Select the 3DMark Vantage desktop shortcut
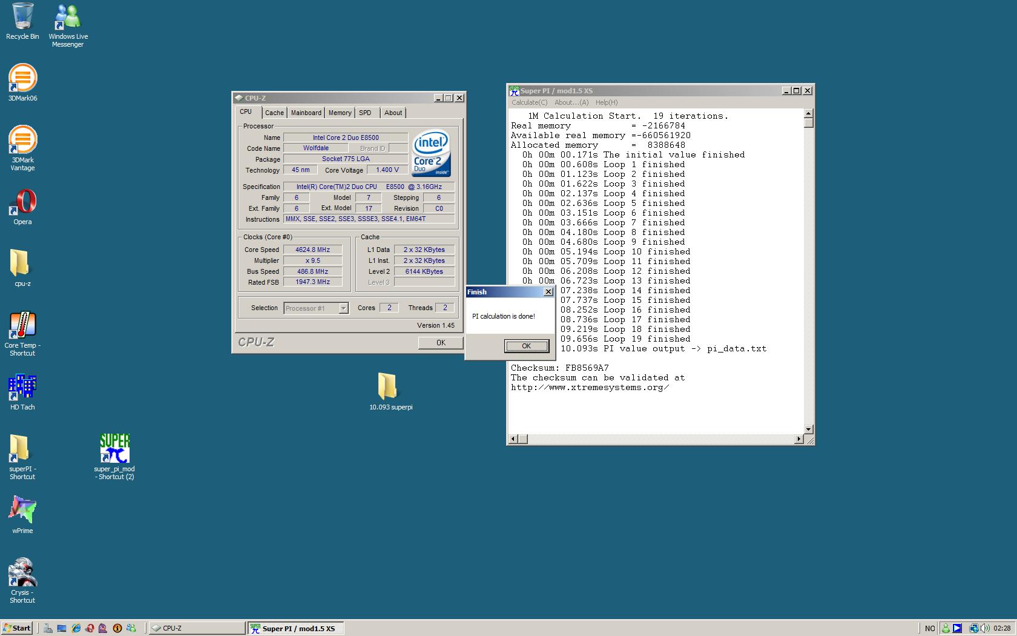 pos(22,148)
